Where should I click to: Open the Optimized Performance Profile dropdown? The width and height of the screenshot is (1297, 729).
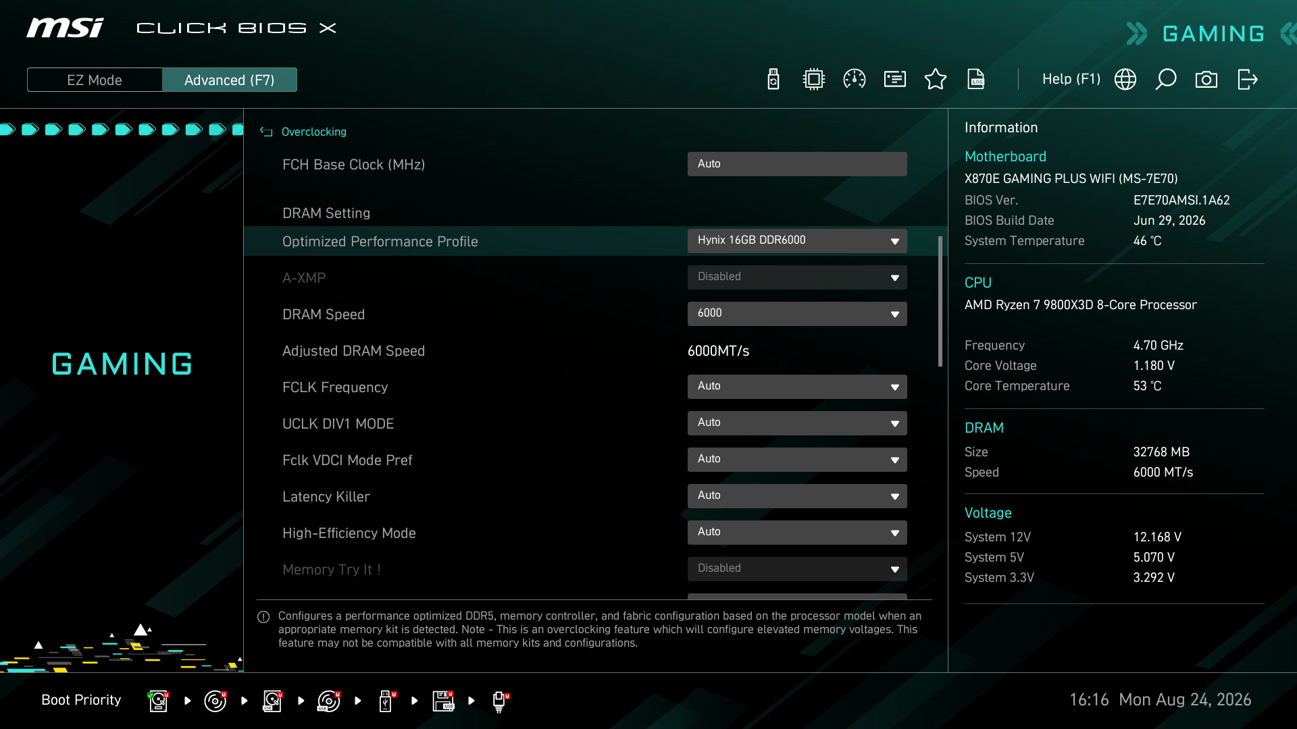(x=797, y=241)
